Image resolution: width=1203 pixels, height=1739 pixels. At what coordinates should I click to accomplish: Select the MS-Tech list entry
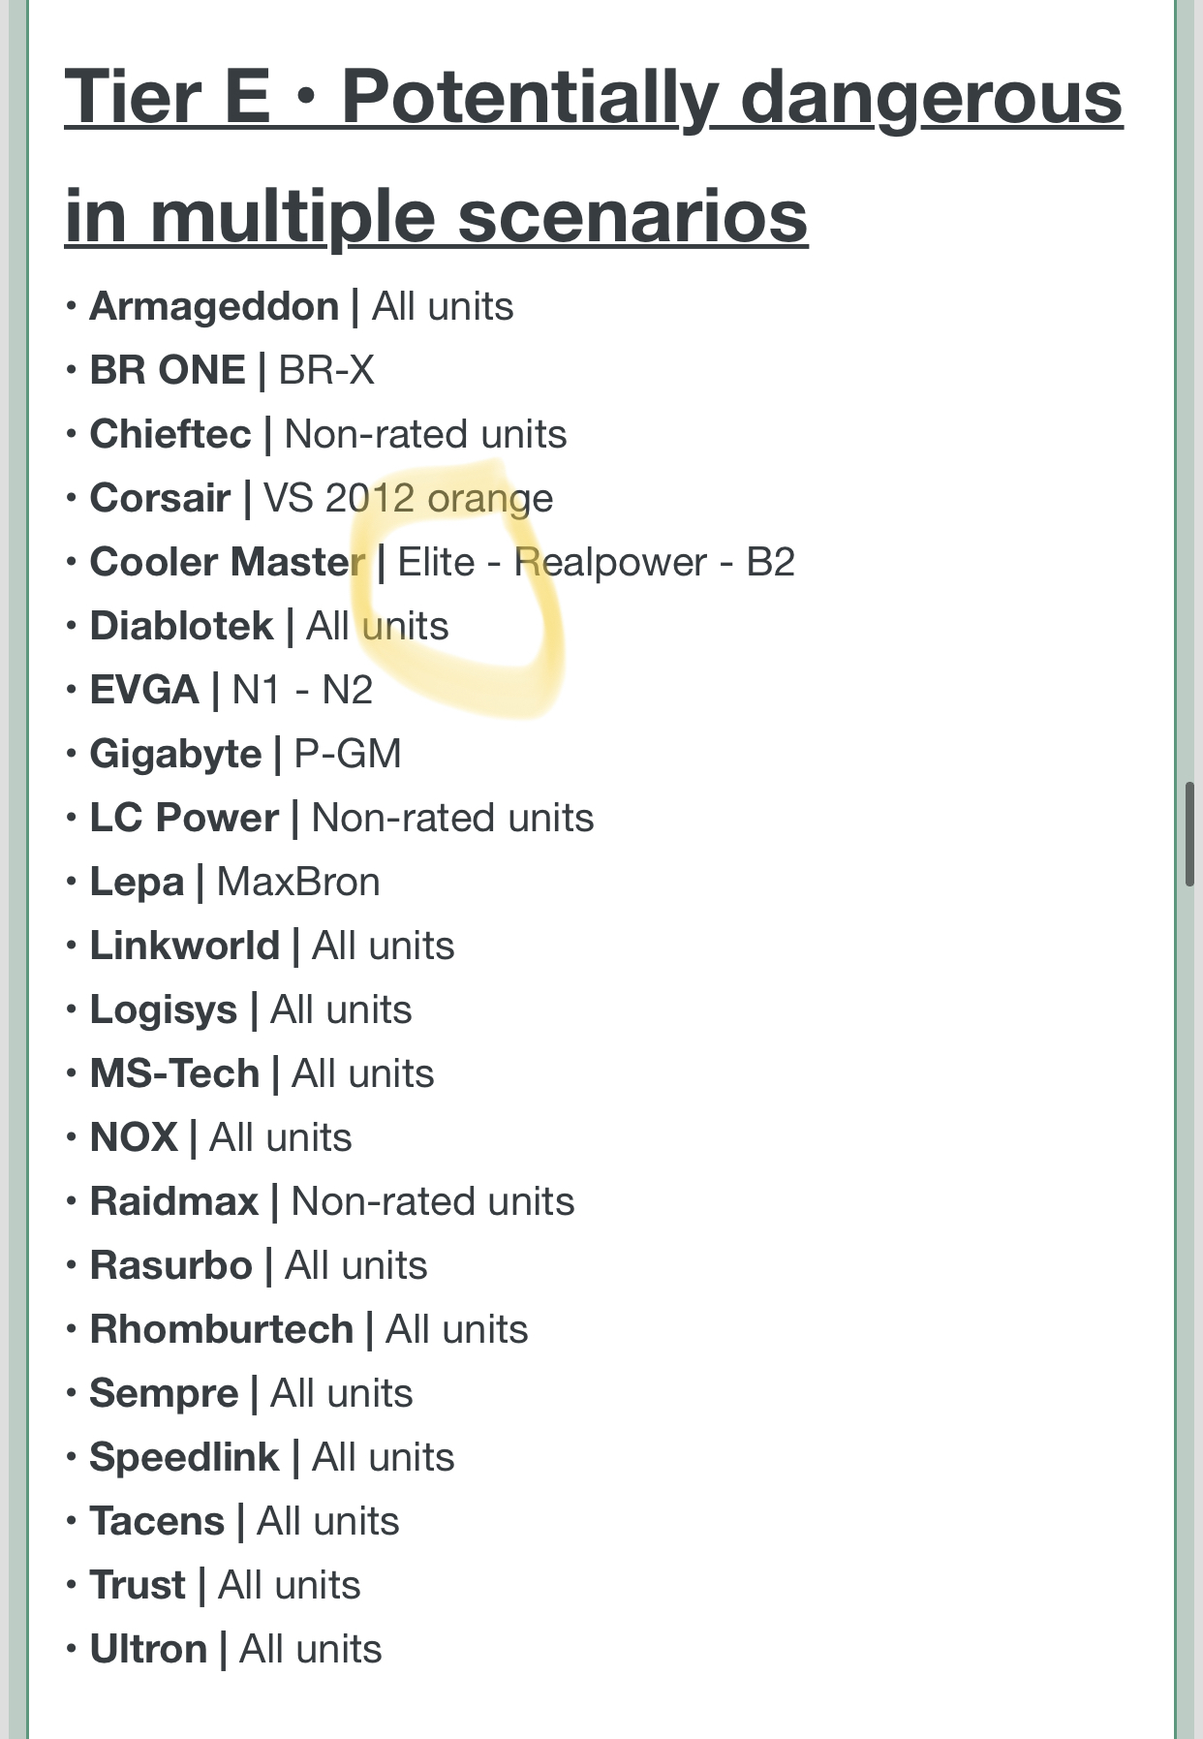point(262,1074)
